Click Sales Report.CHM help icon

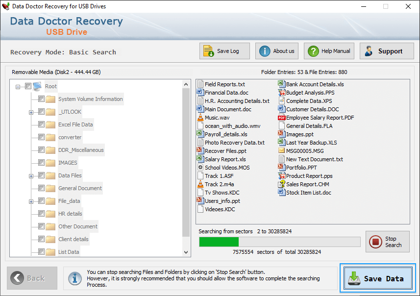281,184
